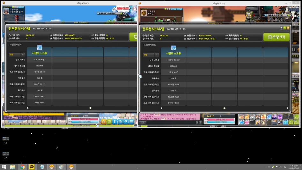Expand the 정렬 dropdown in left panel
Screen dimensions: 302x170
pos(17,55)
